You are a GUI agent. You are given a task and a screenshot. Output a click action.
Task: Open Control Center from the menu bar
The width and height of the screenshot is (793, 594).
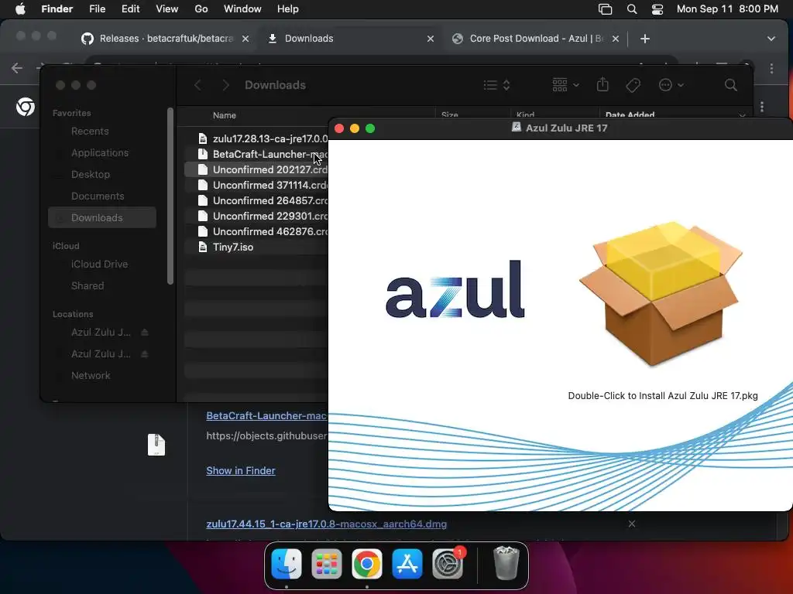click(x=657, y=9)
